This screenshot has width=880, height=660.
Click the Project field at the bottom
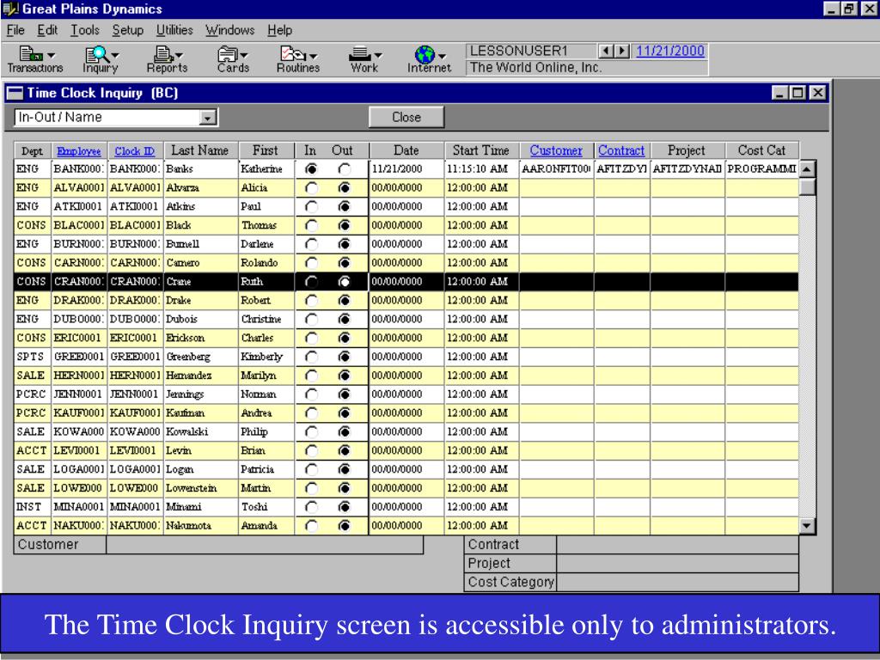coord(677,564)
